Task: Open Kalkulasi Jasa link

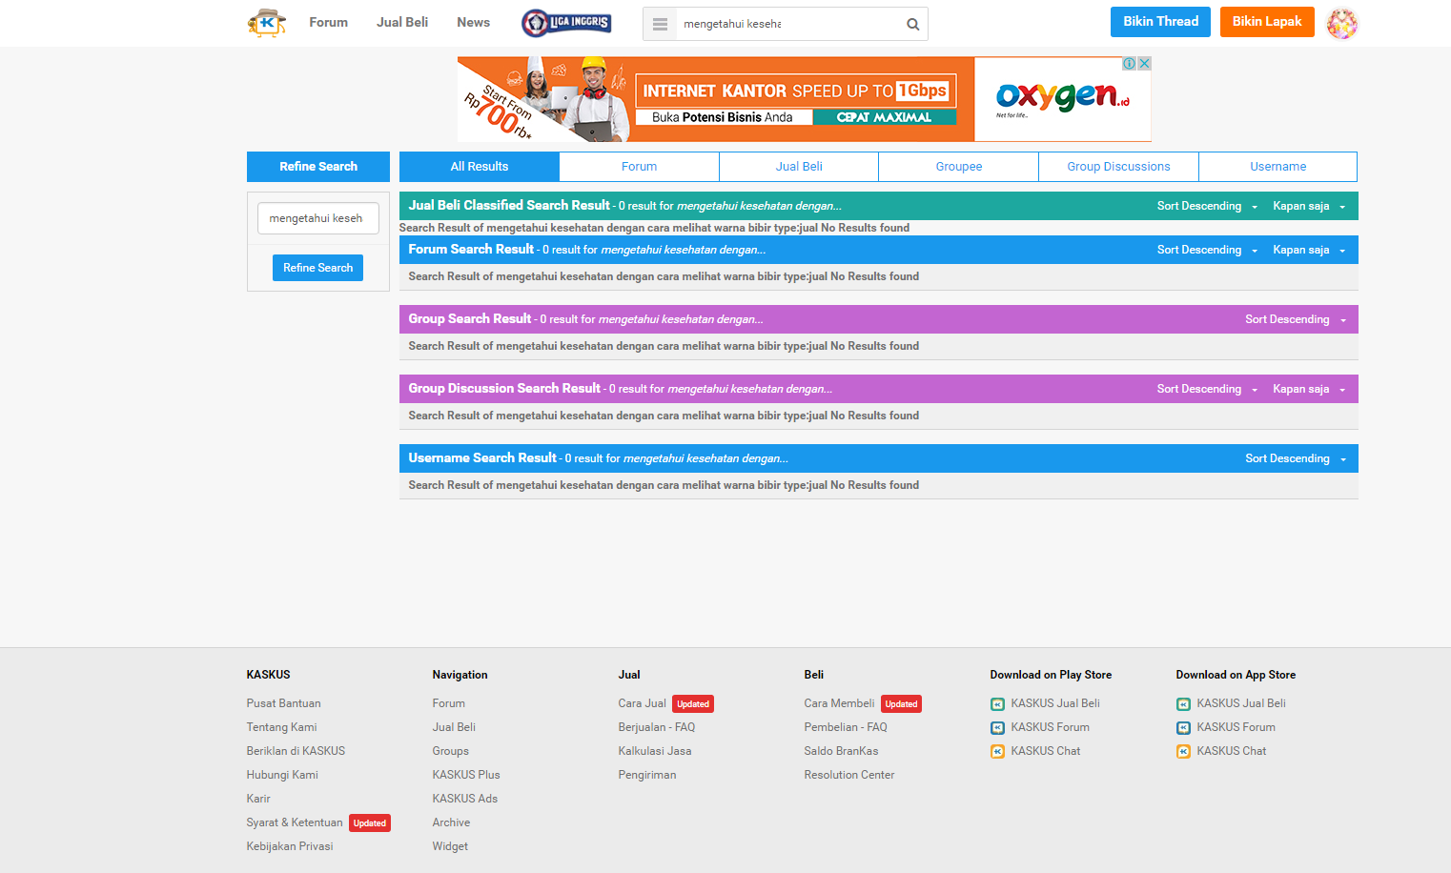Action: 655,751
